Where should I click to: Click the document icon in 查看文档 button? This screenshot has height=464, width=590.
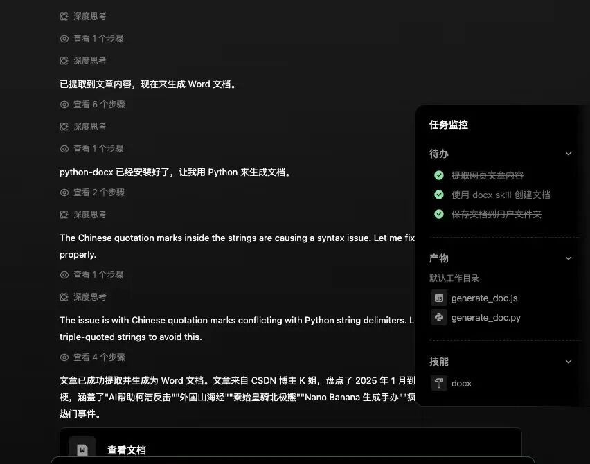[x=83, y=449]
